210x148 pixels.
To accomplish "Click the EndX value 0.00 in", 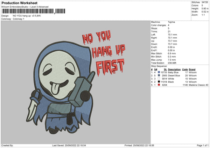I will (x=171, y=47).
